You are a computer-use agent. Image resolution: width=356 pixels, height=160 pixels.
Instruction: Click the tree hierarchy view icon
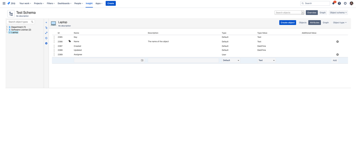(x=46, y=28)
